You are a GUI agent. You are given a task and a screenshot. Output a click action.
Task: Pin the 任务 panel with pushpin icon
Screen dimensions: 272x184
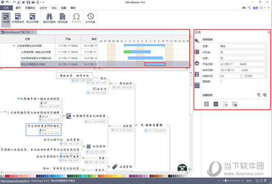coord(268,33)
